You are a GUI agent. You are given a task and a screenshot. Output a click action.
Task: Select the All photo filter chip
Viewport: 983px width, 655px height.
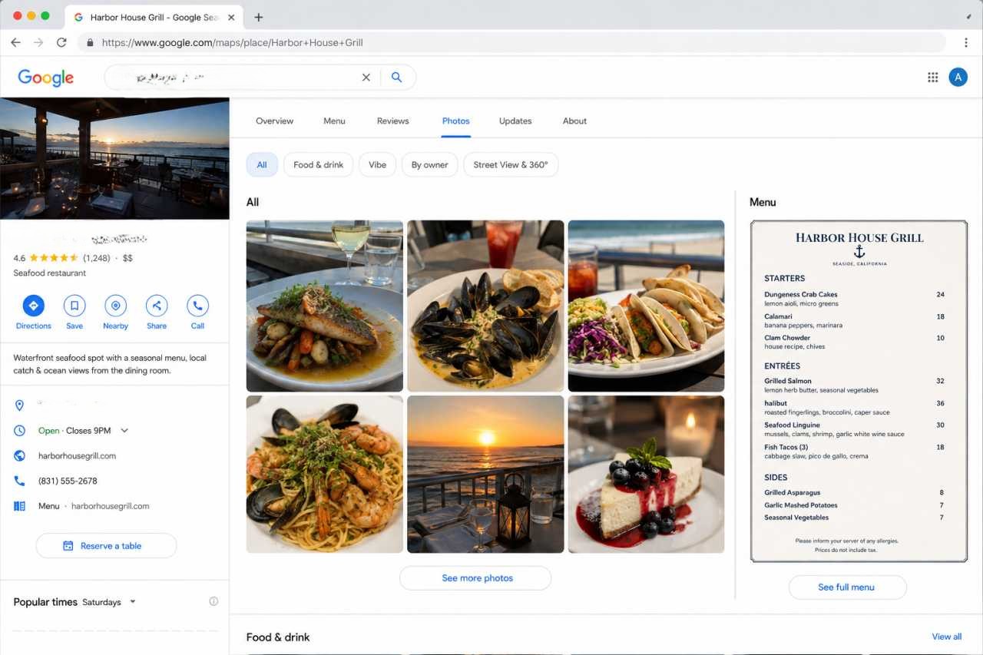pos(262,164)
